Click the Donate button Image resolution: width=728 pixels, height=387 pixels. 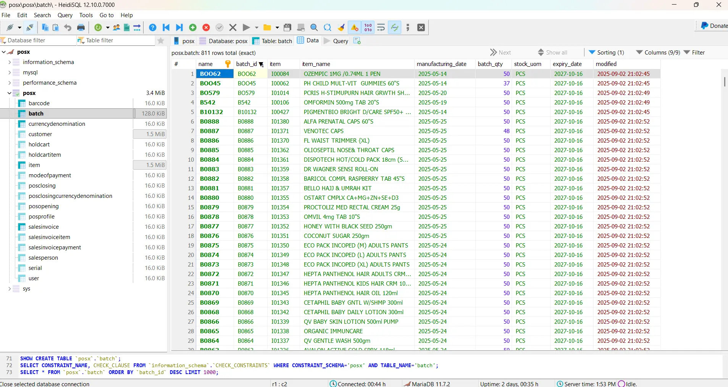coord(714,26)
